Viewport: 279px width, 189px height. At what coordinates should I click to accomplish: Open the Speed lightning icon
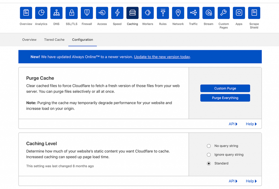click(x=117, y=13)
